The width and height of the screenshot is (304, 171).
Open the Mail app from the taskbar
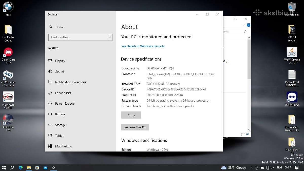(45, 168)
